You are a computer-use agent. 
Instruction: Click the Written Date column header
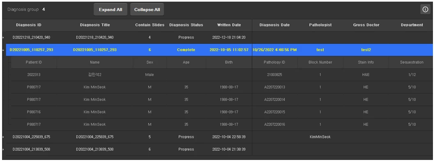point(229,25)
